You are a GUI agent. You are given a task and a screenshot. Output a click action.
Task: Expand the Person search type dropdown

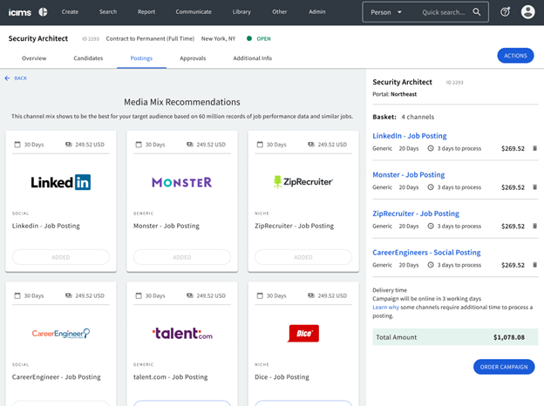point(385,12)
